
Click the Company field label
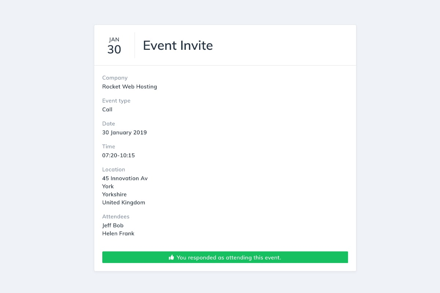115,78
